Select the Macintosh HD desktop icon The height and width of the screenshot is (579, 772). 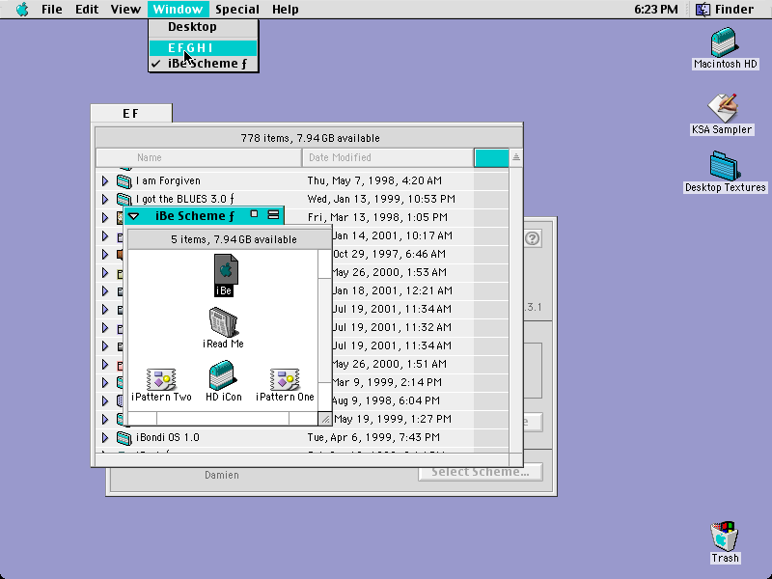(726, 48)
